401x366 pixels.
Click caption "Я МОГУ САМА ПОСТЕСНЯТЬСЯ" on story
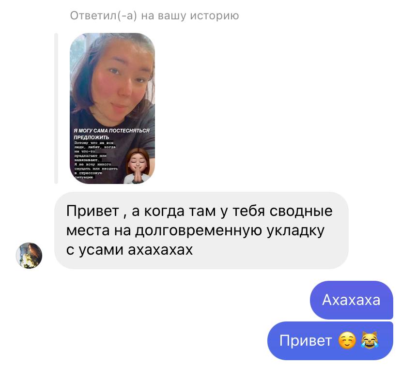pyautogui.click(x=112, y=131)
